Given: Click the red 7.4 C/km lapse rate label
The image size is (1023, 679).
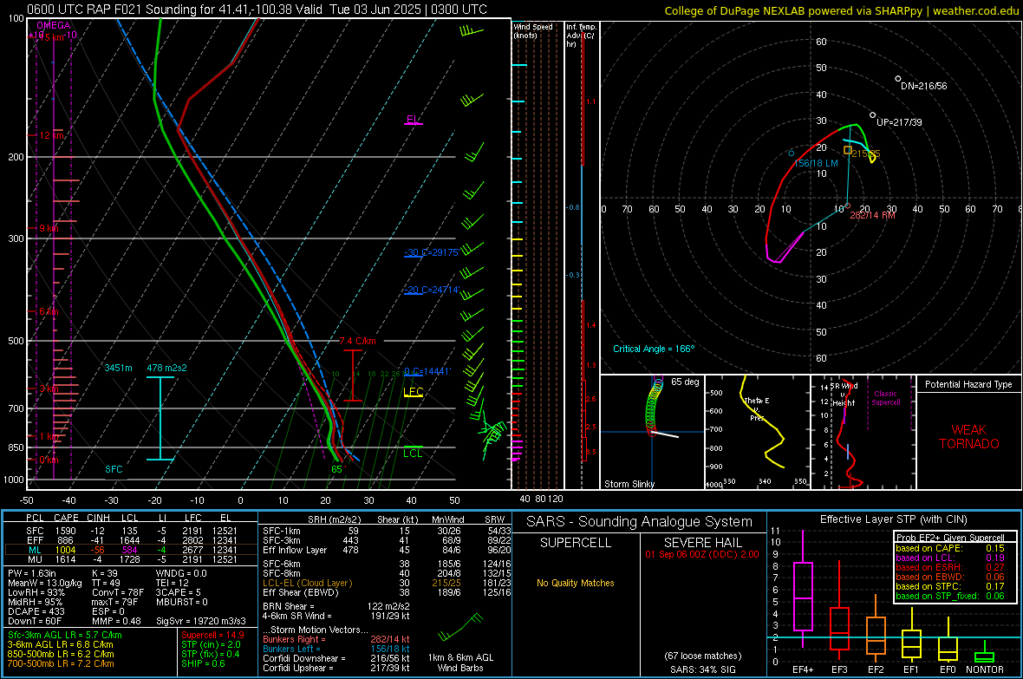Looking at the screenshot, I should [x=357, y=341].
